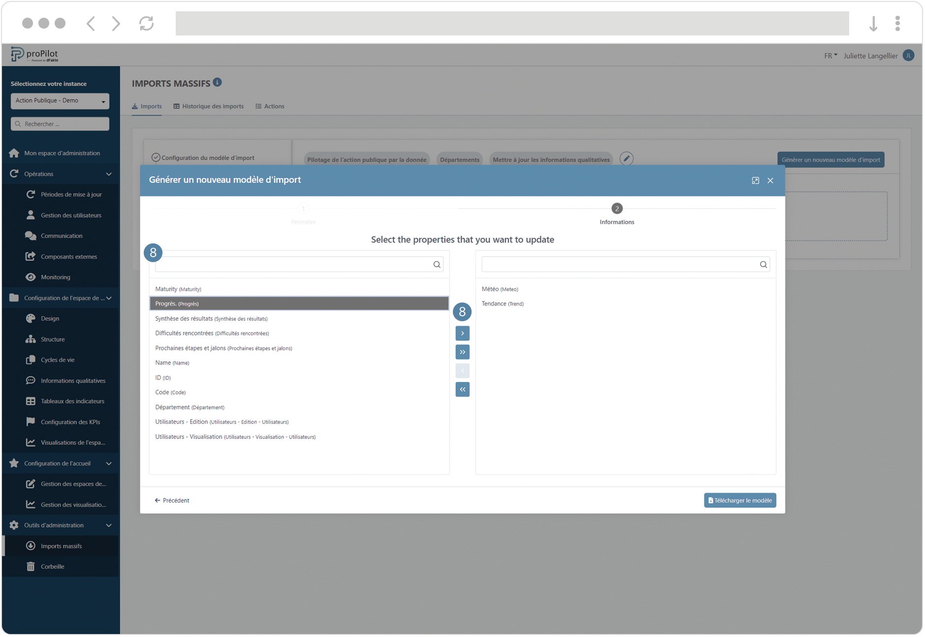The height and width of the screenshot is (637, 925).
Task: Click the left properties search field
Action: point(294,265)
